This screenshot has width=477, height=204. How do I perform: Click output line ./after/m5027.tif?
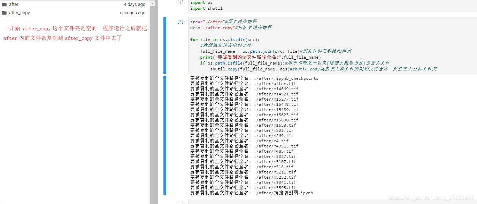[243, 156]
